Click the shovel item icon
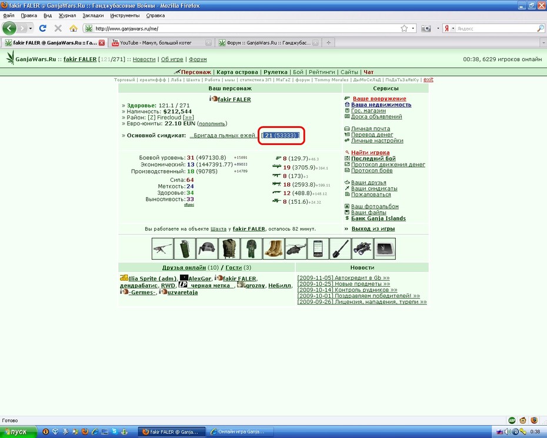The image size is (547, 438). 340,248
